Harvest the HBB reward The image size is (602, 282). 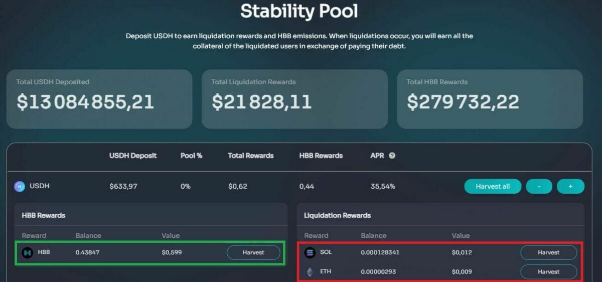(x=253, y=252)
